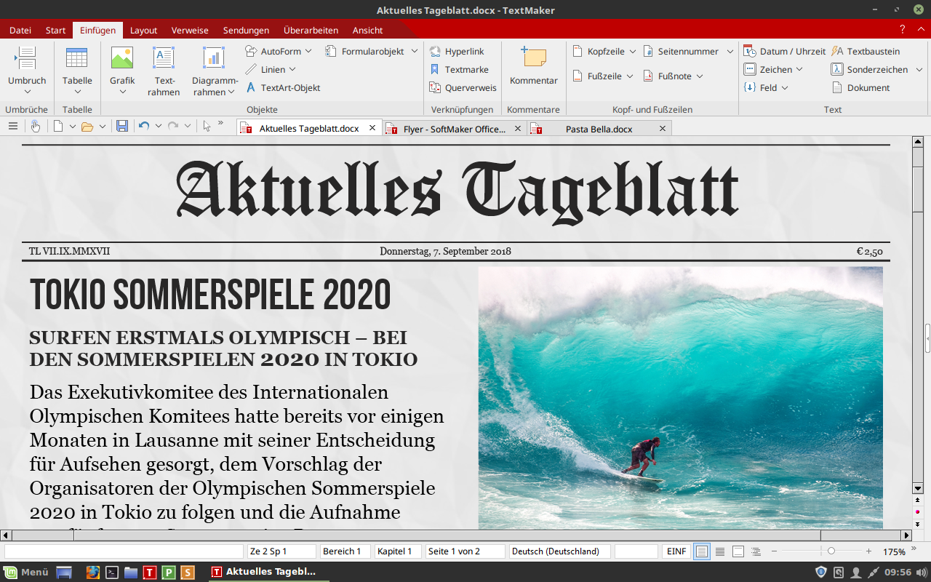The image size is (931, 582).
Task: Save the document with floppy icon
Action: [122, 127]
